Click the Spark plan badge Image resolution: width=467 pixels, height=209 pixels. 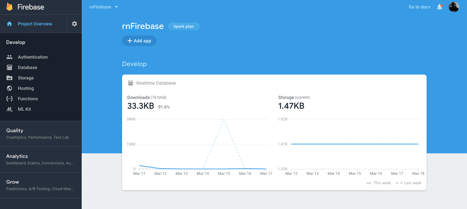184,26
